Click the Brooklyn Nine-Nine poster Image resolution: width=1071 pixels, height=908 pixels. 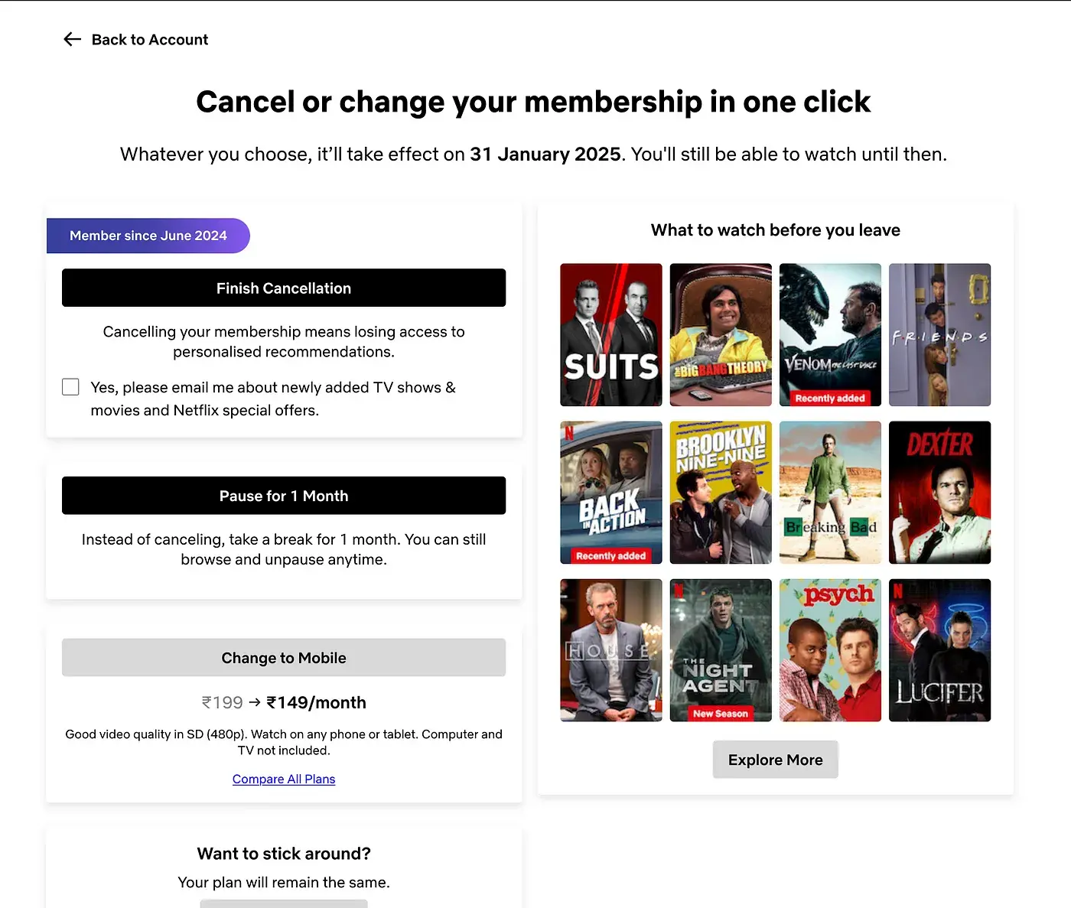click(721, 492)
